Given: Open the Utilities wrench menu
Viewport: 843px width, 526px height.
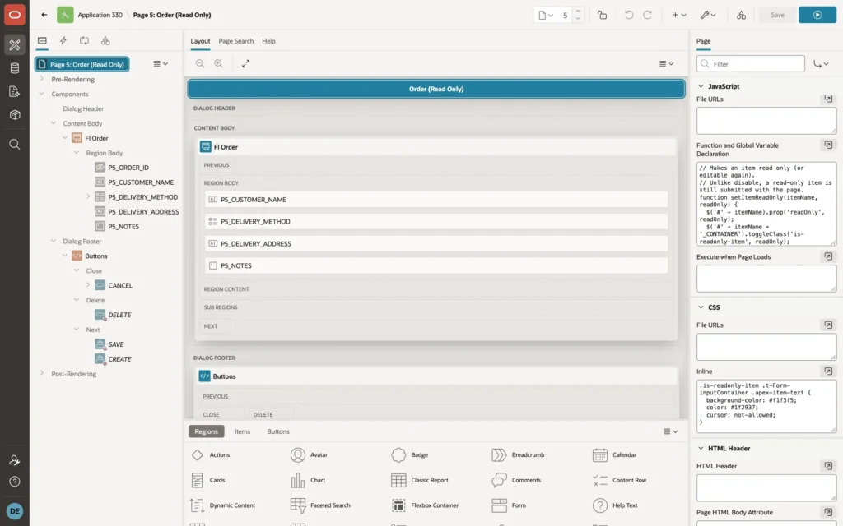Looking at the screenshot, I should 707,15.
